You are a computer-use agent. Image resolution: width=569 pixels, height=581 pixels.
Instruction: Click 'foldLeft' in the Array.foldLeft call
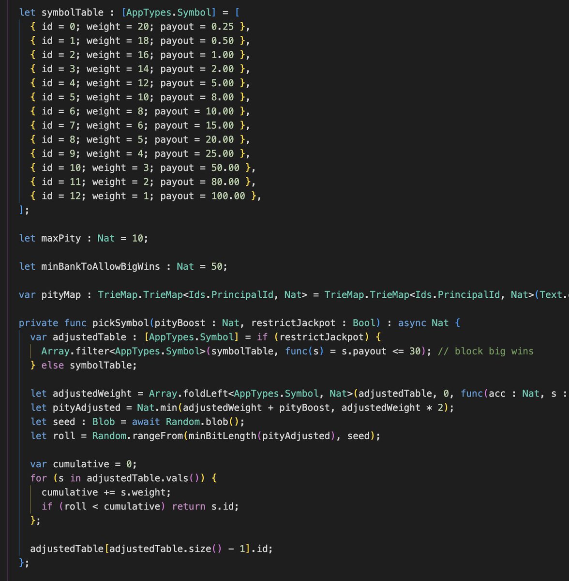(x=205, y=394)
